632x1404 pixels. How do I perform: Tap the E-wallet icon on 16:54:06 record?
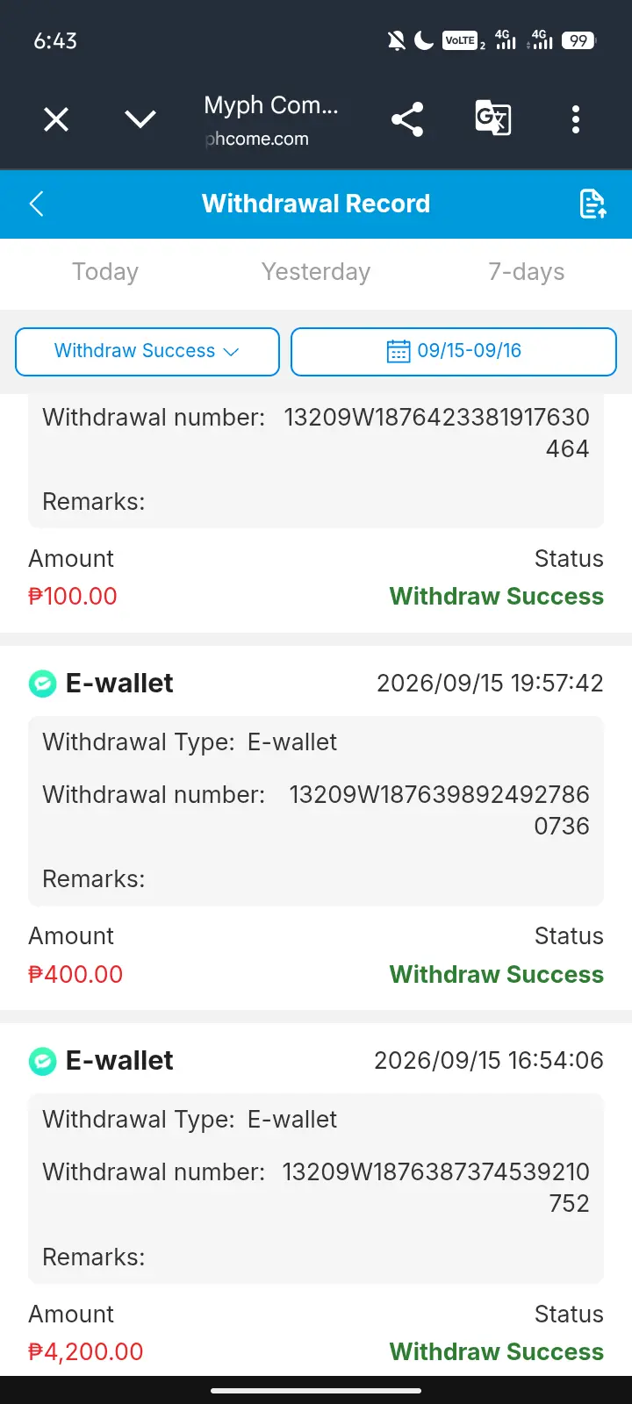[42, 1061]
